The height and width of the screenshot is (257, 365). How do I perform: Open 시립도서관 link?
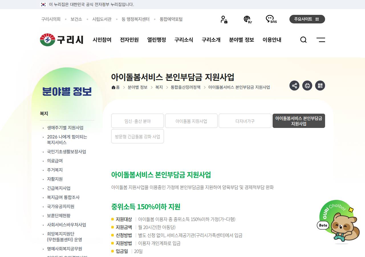click(102, 19)
